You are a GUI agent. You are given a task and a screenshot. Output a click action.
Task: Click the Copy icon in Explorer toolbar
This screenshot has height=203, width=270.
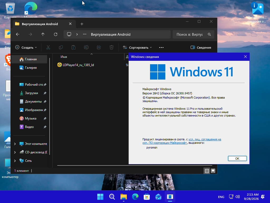click(61, 47)
